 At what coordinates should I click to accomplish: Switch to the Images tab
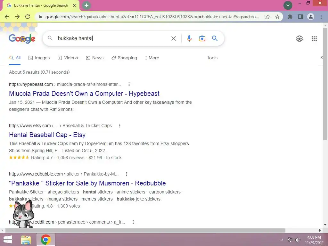click(39, 58)
